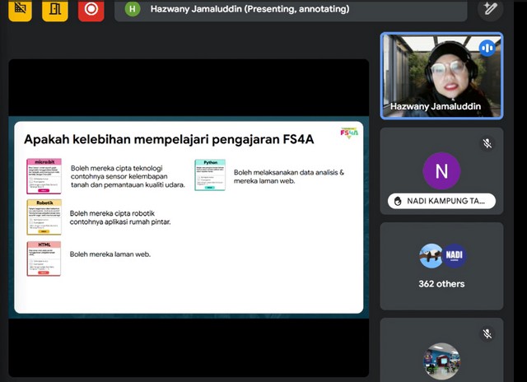Select Hazwany Jamaluddin's video tile

point(441,76)
